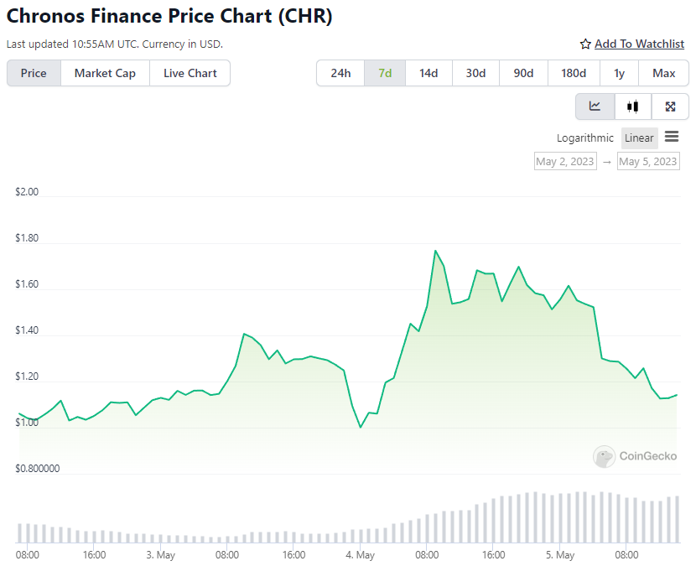Choose the 30d time range
Image resolution: width=696 pixels, height=566 pixels.
point(475,73)
